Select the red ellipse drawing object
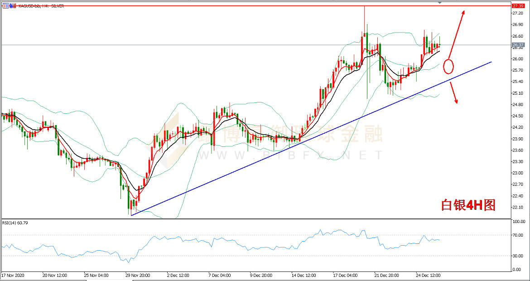This screenshot has width=530, height=281. coord(448,67)
